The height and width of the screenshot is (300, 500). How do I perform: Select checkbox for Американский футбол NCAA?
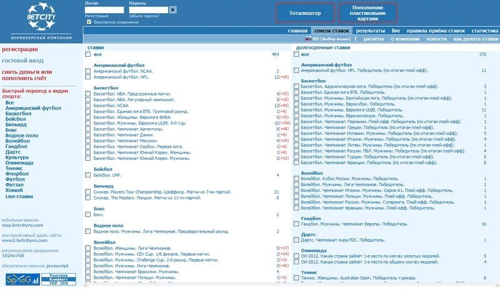pyautogui.click(x=88, y=71)
